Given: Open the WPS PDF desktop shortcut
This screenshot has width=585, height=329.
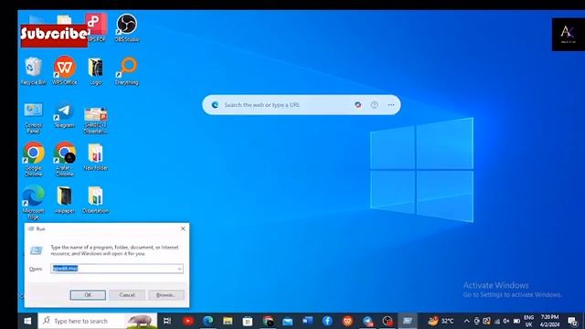Looking at the screenshot, I should pos(97,27).
